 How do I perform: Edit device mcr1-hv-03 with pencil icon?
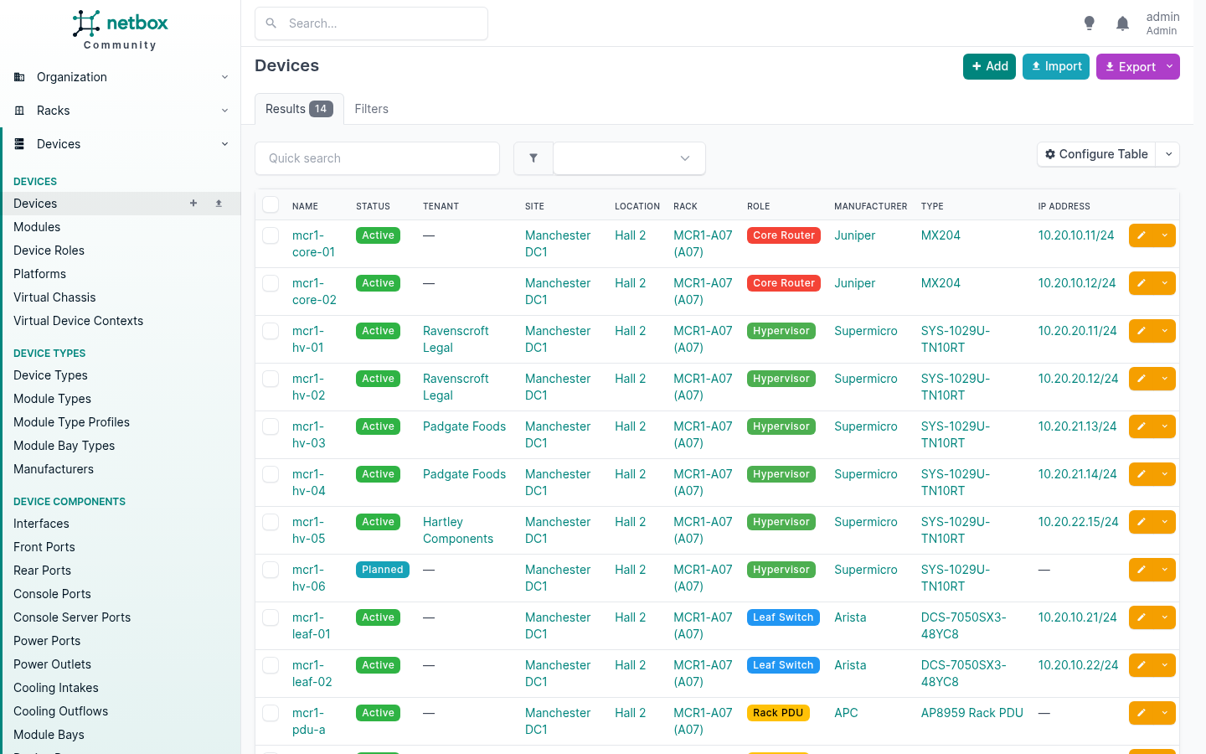click(1142, 426)
